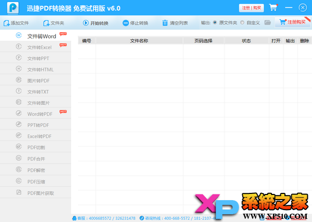Image resolution: width=312 pixels, height=222 pixels.
Task: Close the PDF converter window
Action: tap(303, 8)
